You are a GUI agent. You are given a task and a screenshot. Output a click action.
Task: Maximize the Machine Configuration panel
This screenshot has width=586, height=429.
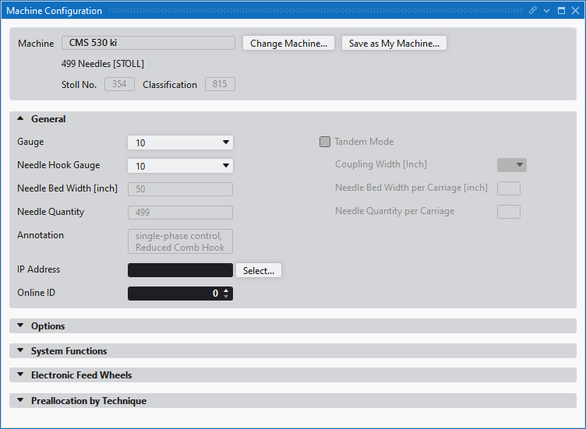pyautogui.click(x=561, y=11)
